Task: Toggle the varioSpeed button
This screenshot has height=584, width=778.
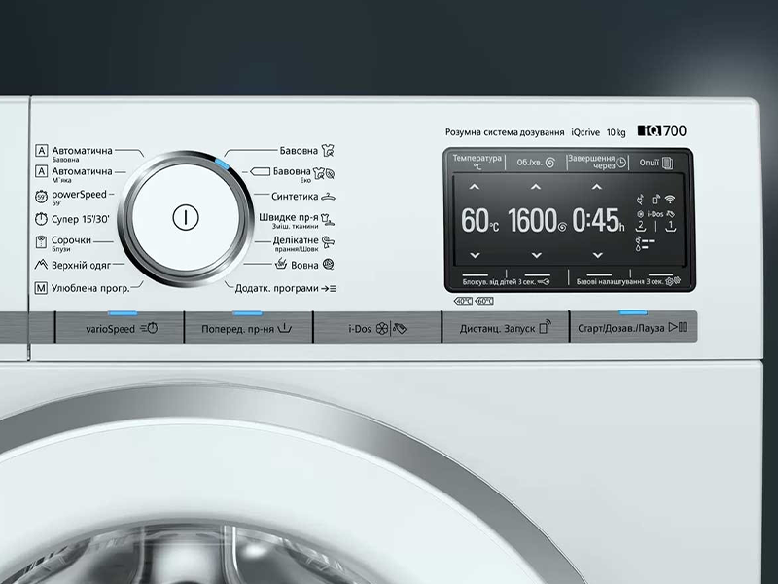Action: [120, 327]
